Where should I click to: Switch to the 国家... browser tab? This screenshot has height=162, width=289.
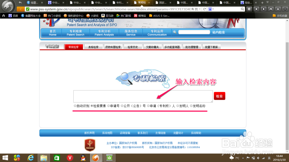point(163,3)
